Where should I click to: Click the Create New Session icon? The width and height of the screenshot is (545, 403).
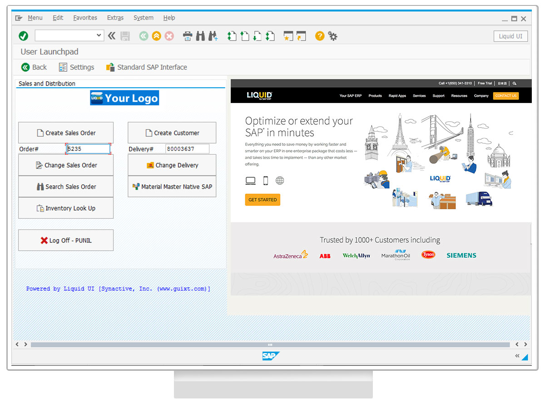coord(288,36)
